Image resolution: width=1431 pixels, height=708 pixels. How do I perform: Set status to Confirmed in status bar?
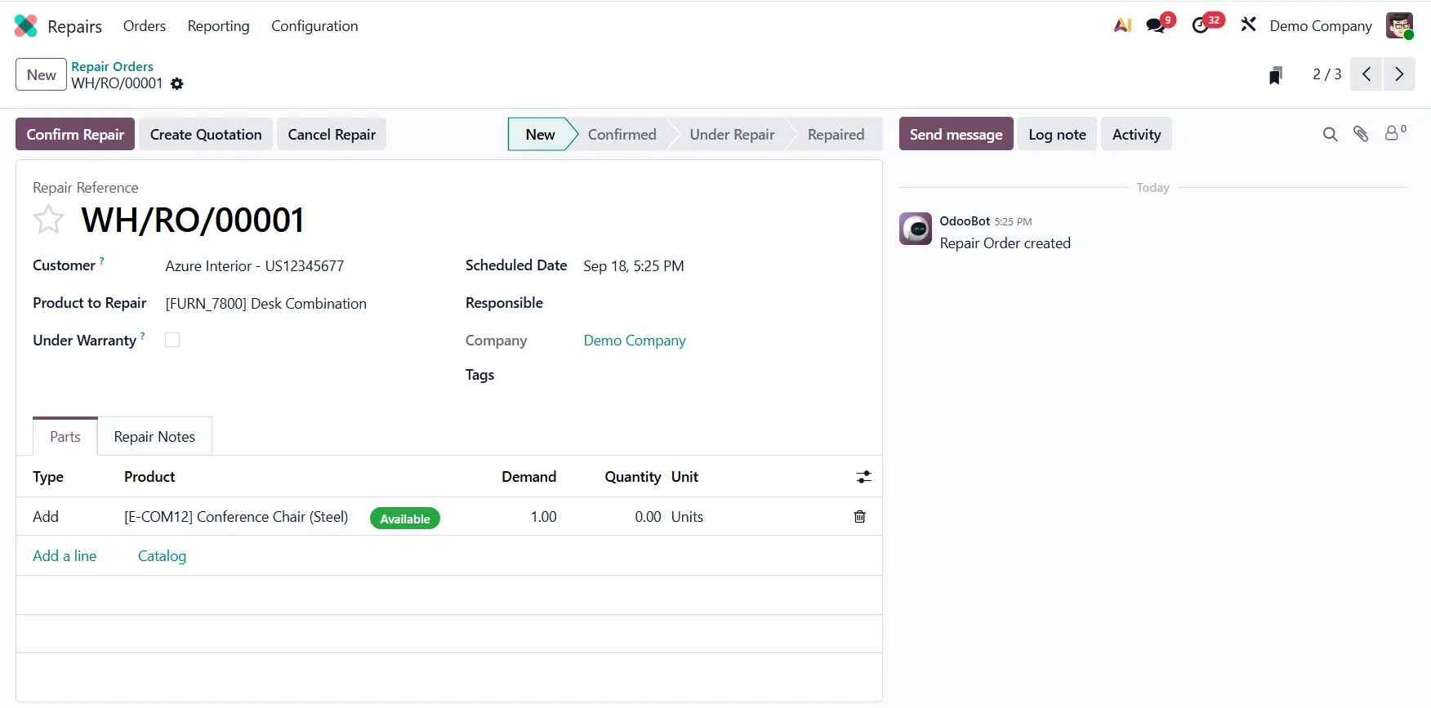pos(622,135)
